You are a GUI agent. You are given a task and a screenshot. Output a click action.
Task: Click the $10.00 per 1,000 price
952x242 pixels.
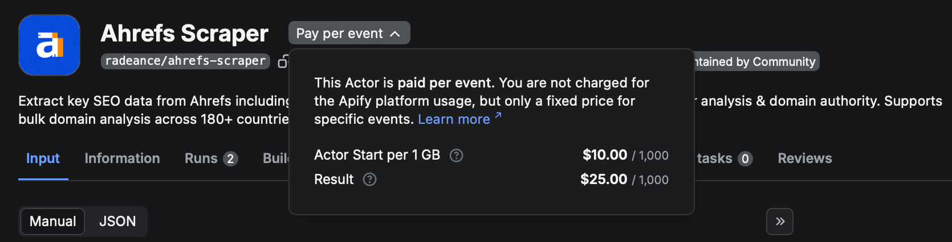coord(625,155)
